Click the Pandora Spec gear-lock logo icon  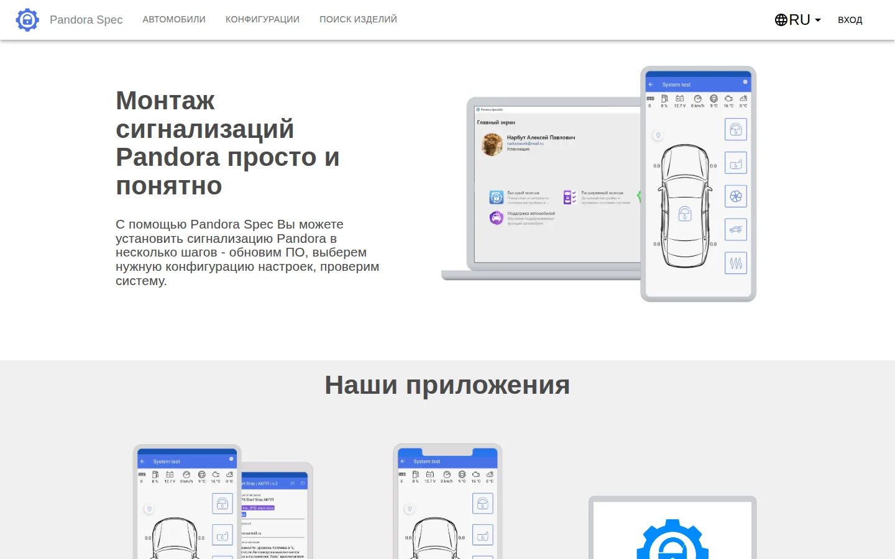[x=27, y=20]
